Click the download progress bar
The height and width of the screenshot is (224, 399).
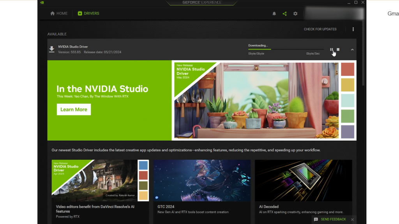[x=286, y=49]
